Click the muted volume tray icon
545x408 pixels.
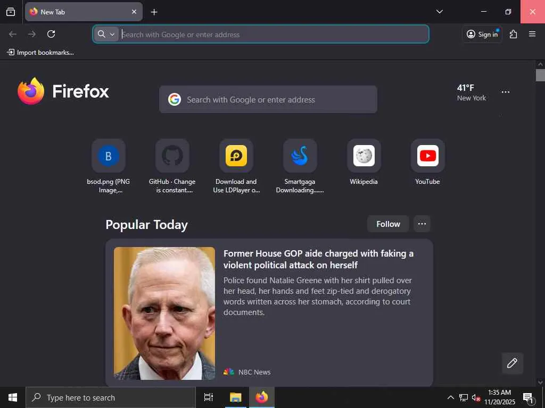tap(476, 397)
